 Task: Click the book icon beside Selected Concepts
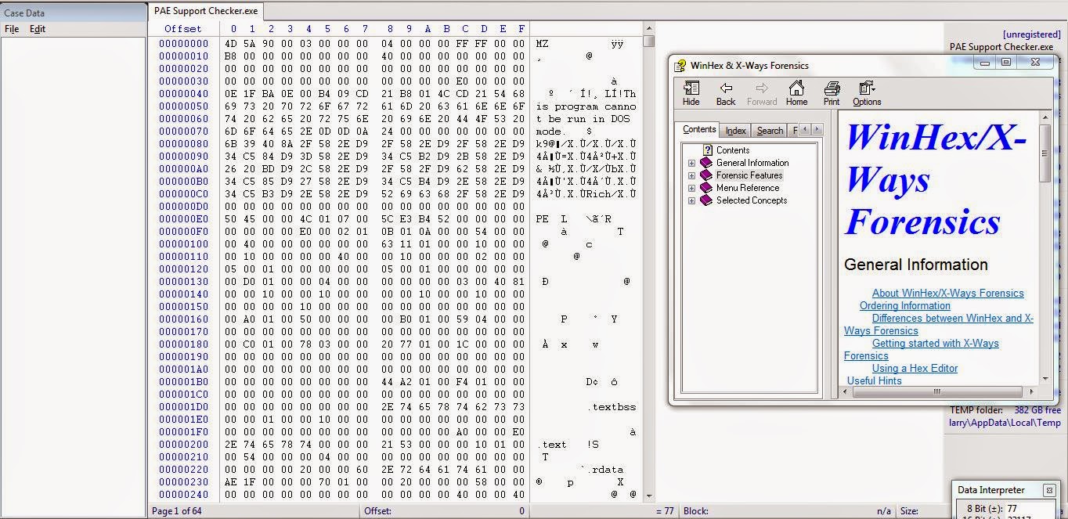pyautogui.click(x=705, y=200)
